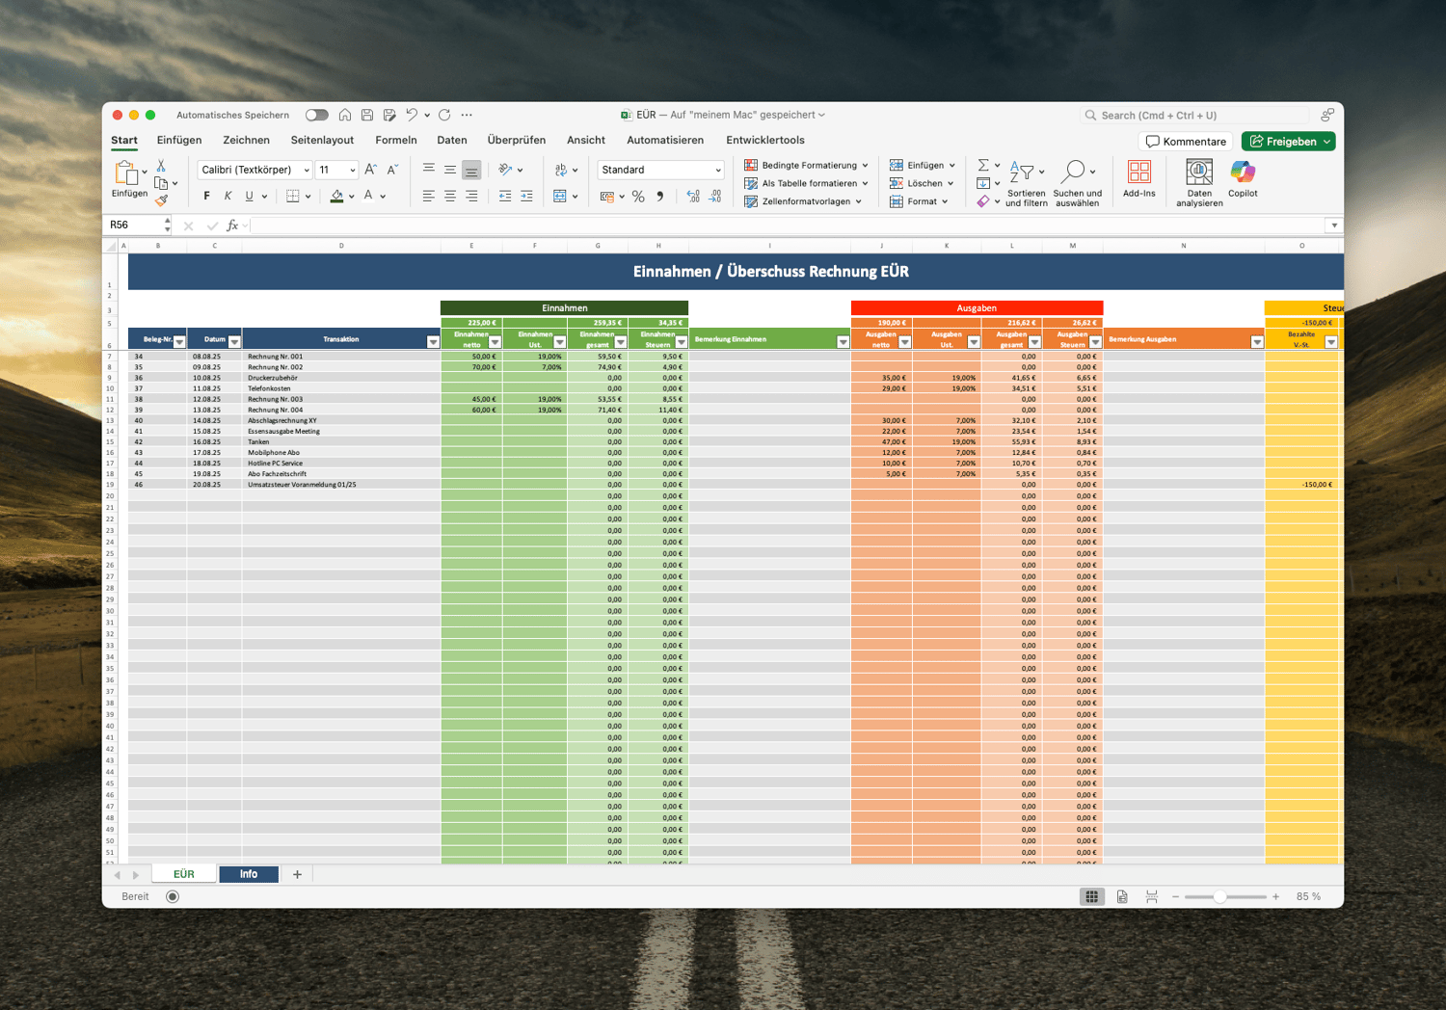Viewport: 1446px width, 1010px height.
Task: Click the Format Painter brush icon
Action: pyautogui.click(x=161, y=200)
